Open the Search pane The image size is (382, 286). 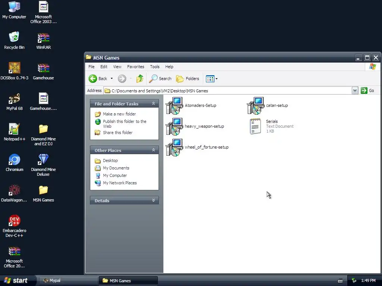tap(160, 79)
